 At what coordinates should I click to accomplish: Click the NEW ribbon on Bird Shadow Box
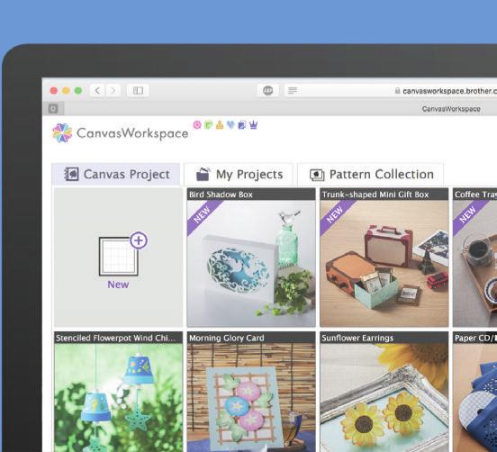pos(203,215)
